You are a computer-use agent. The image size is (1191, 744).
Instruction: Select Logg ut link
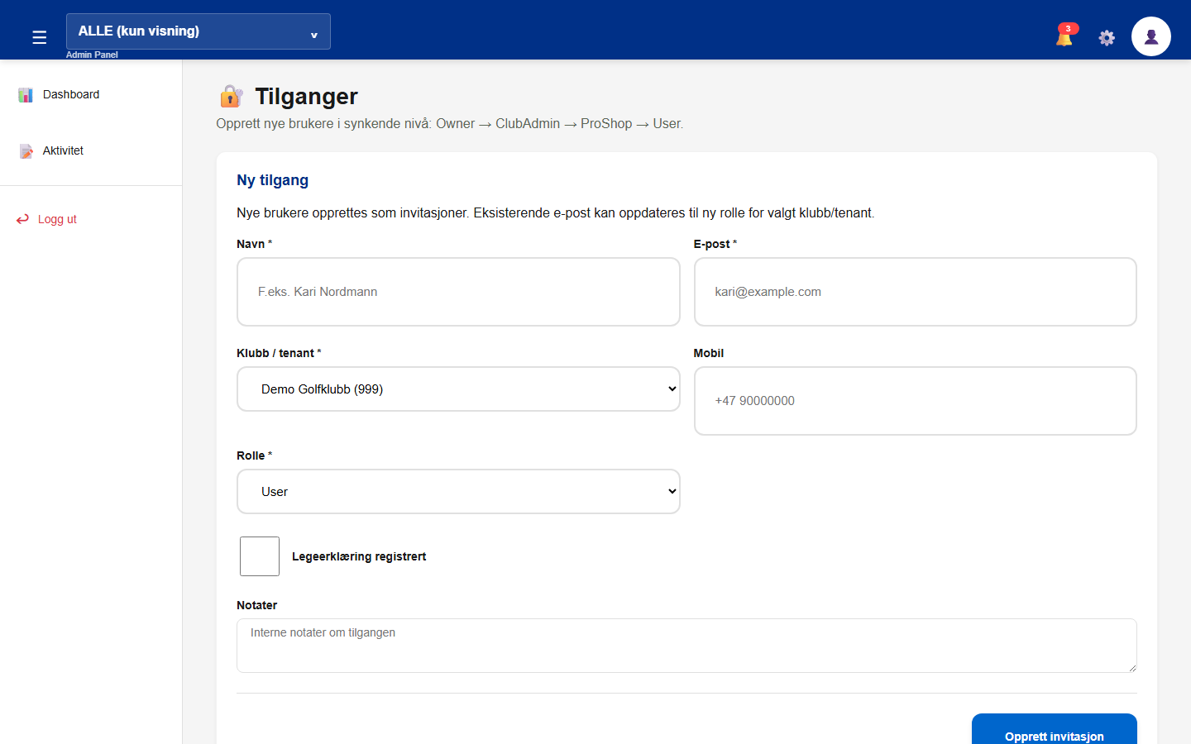tap(57, 219)
